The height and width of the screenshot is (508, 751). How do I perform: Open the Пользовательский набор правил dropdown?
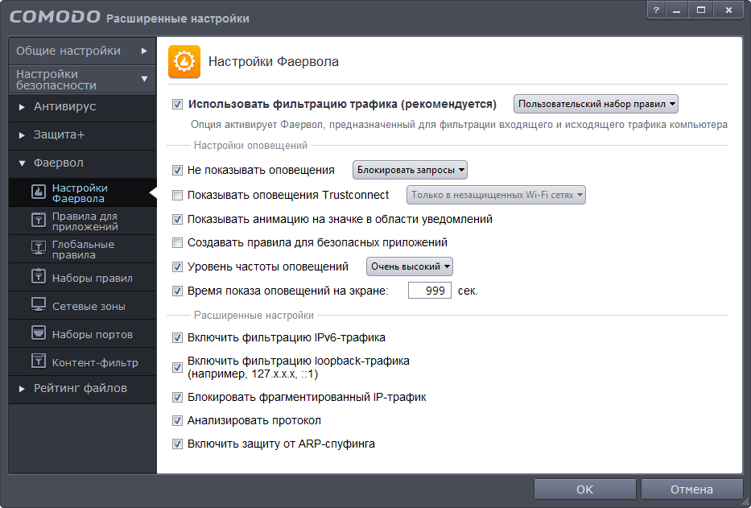596,104
